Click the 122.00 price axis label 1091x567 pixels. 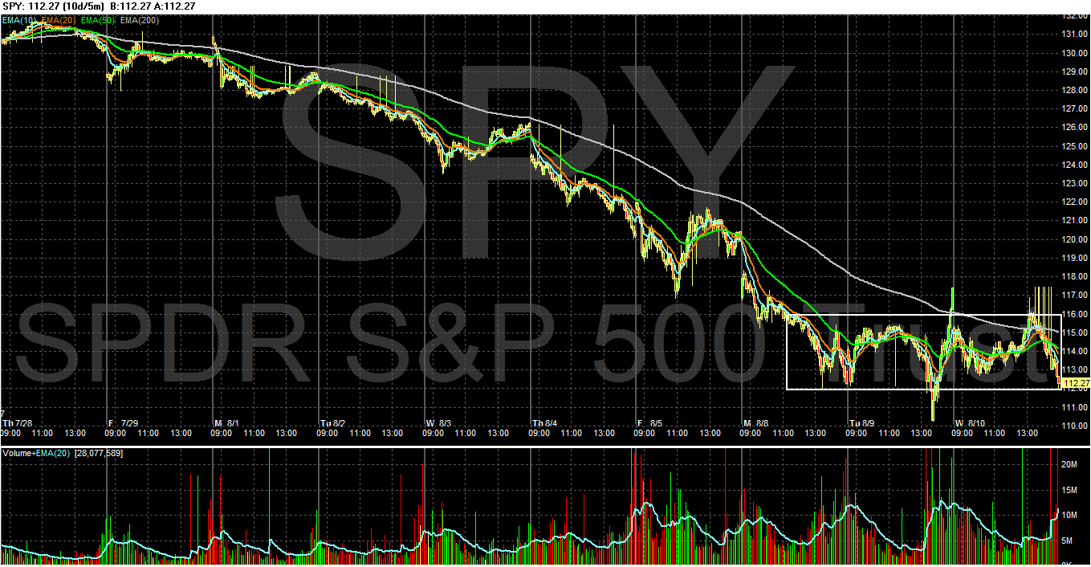(1077, 202)
